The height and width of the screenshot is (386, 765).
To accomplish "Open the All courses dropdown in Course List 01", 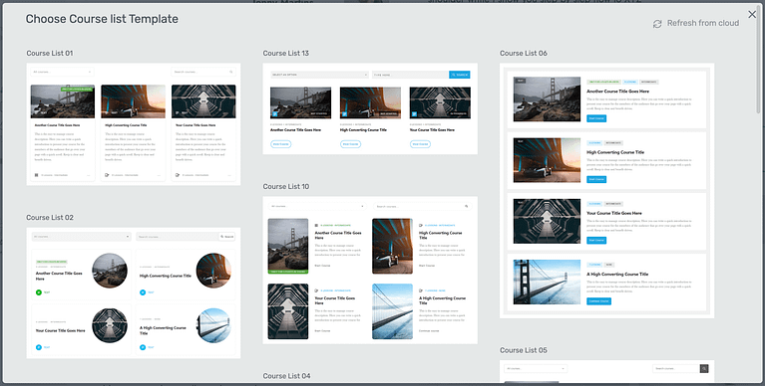I will [x=62, y=72].
